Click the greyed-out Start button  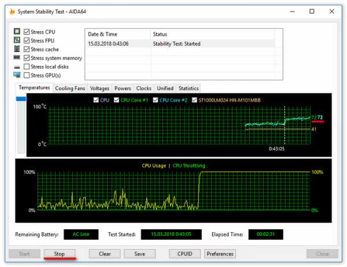point(24,254)
